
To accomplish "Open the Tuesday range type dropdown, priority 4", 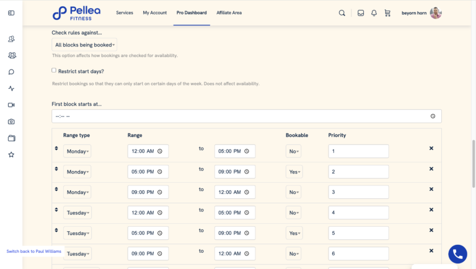I will point(77,213).
